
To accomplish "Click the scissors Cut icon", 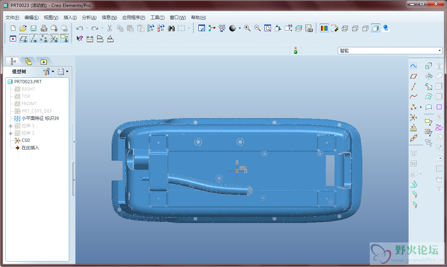I will coord(109,28).
